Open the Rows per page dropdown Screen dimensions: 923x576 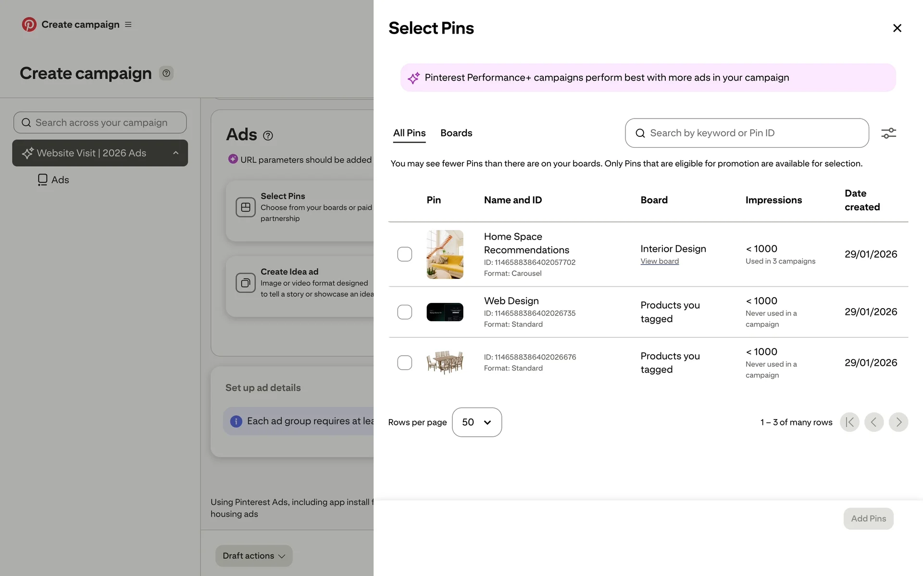pos(476,422)
